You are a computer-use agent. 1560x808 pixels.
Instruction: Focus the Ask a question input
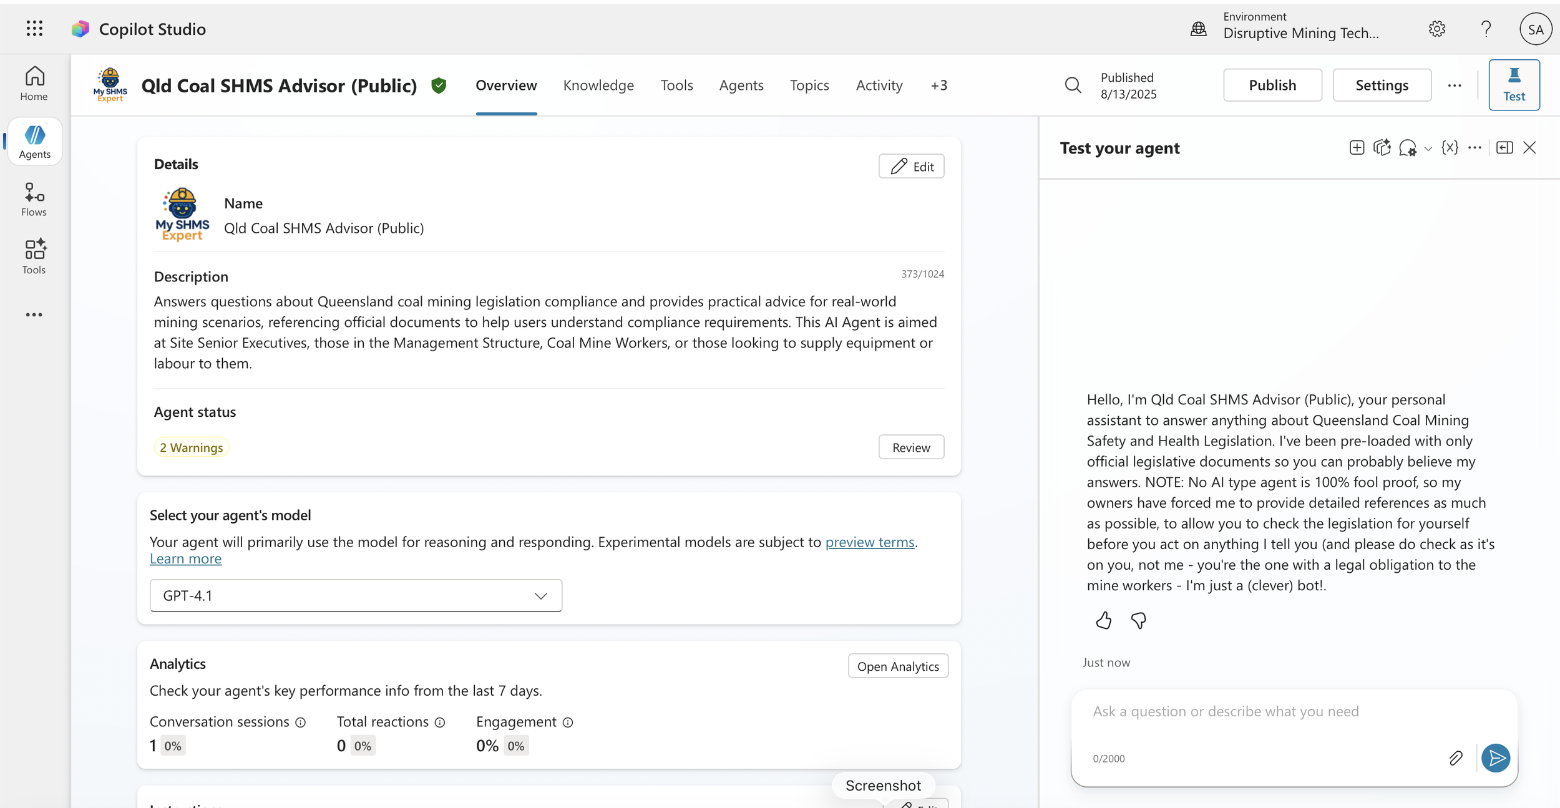(x=1294, y=712)
